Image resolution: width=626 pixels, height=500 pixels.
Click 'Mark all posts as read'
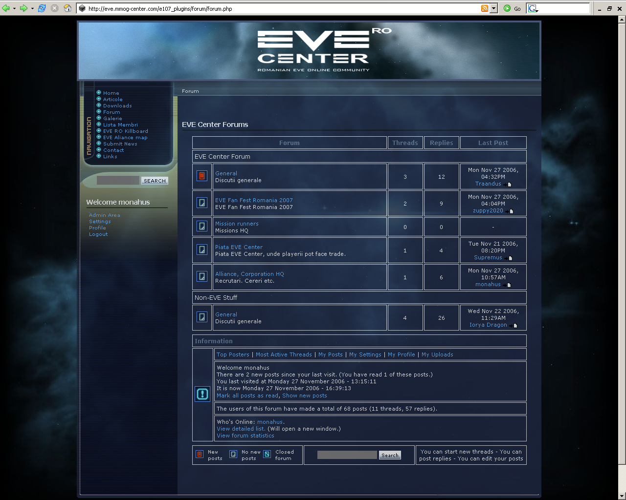247,396
